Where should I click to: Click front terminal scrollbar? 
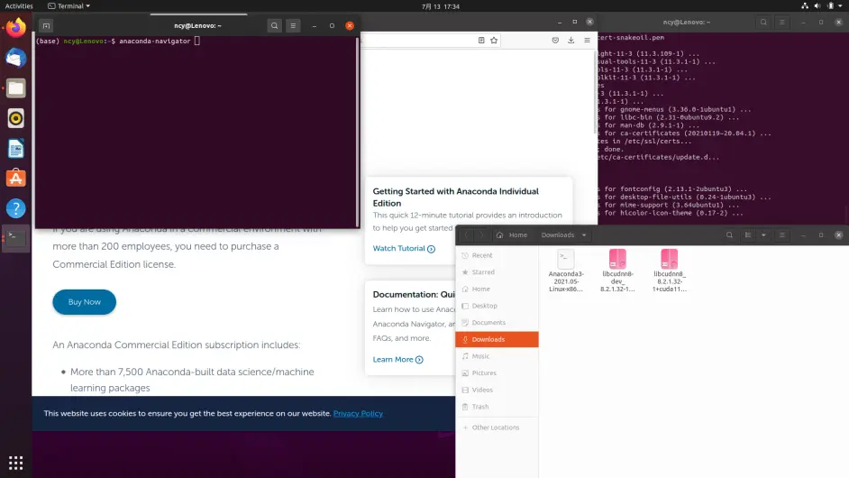point(358,133)
